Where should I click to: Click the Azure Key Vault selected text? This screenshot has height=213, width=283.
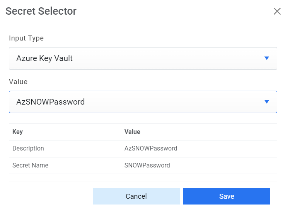[44, 59]
